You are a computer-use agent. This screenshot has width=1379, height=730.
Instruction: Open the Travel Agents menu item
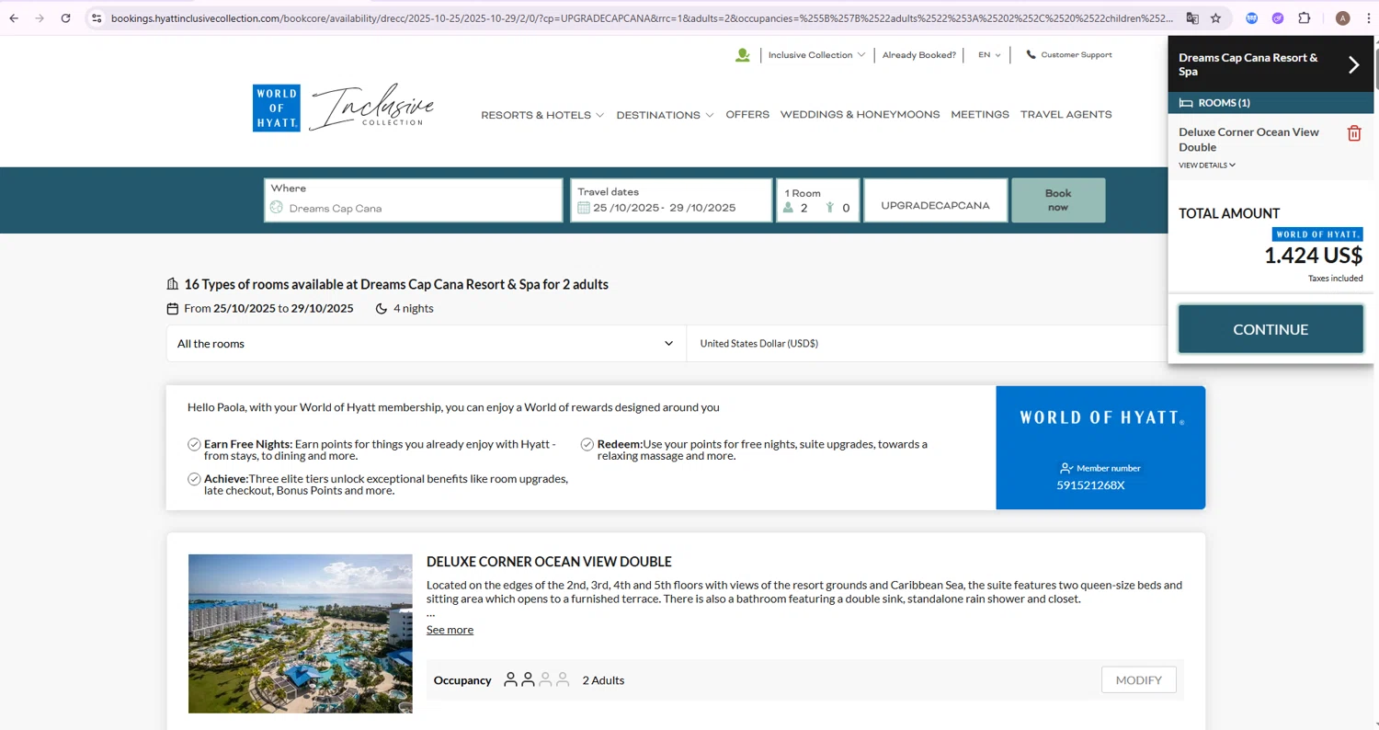[x=1066, y=115]
